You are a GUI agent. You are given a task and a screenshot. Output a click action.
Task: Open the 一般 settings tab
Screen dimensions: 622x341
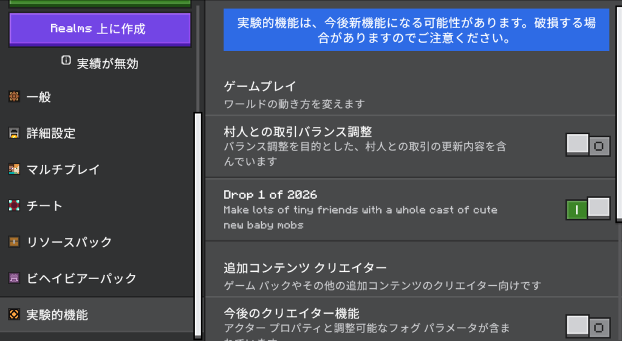(x=39, y=97)
